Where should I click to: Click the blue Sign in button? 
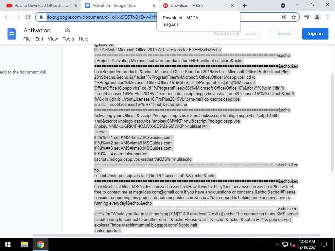click(315, 34)
